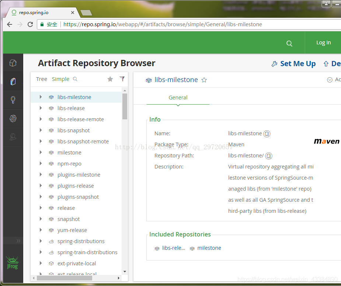The width and height of the screenshot is (341, 286).
Task: Copy the libs-milestone name to clipboard
Action: point(267,134)
